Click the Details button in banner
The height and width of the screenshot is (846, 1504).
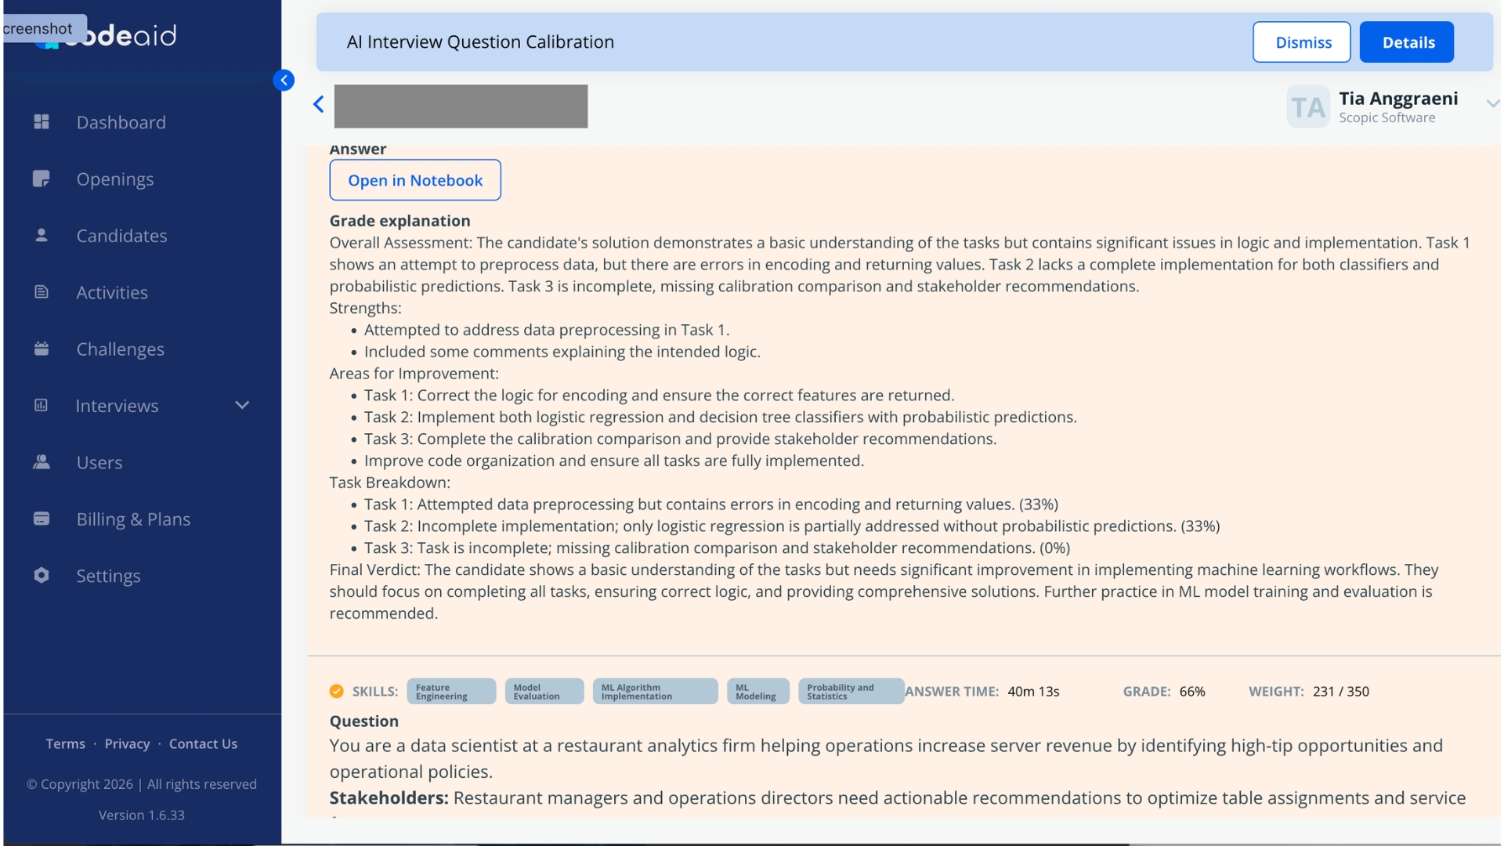click(1407, 42)
